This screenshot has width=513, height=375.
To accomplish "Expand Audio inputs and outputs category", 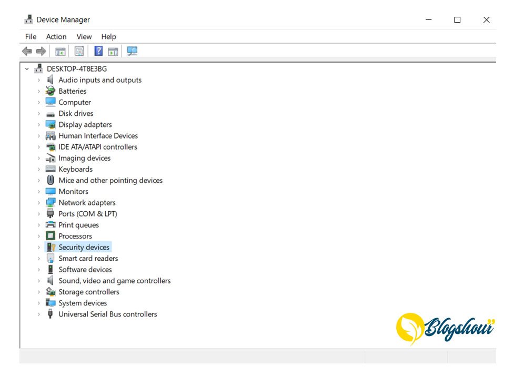I will tap(38, 80).
